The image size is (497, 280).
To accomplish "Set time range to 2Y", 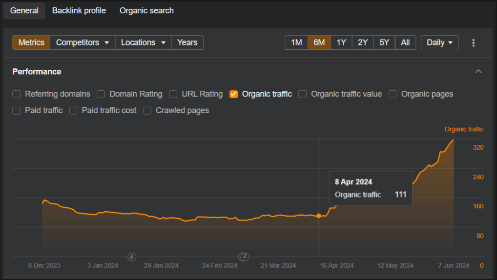I will click(363, 42).
